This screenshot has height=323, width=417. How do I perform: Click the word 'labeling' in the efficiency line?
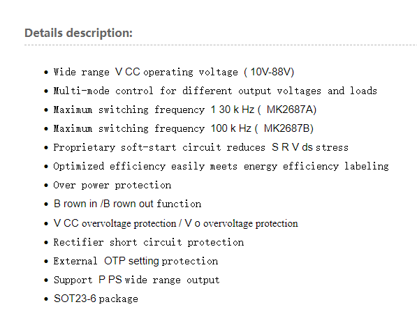pos(367,167)
